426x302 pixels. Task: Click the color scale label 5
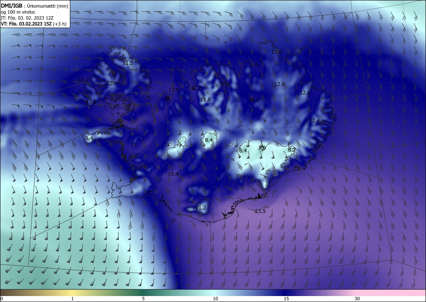(x=143, y=299)
